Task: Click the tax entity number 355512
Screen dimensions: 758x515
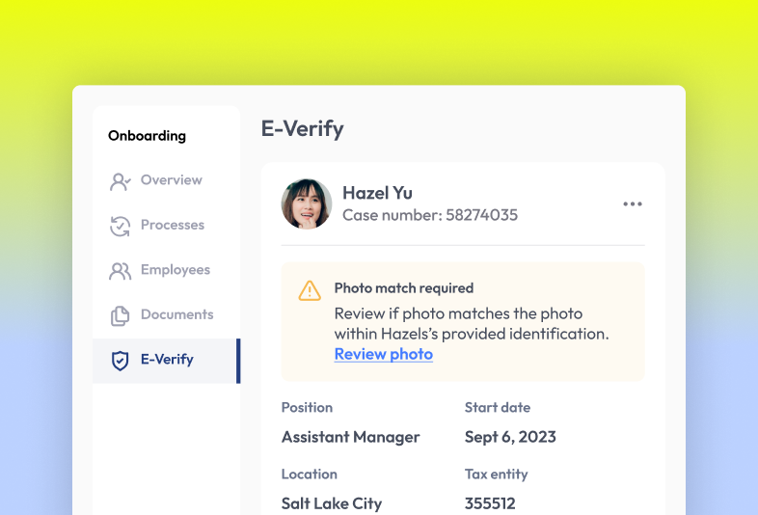Action: [490, 503]
